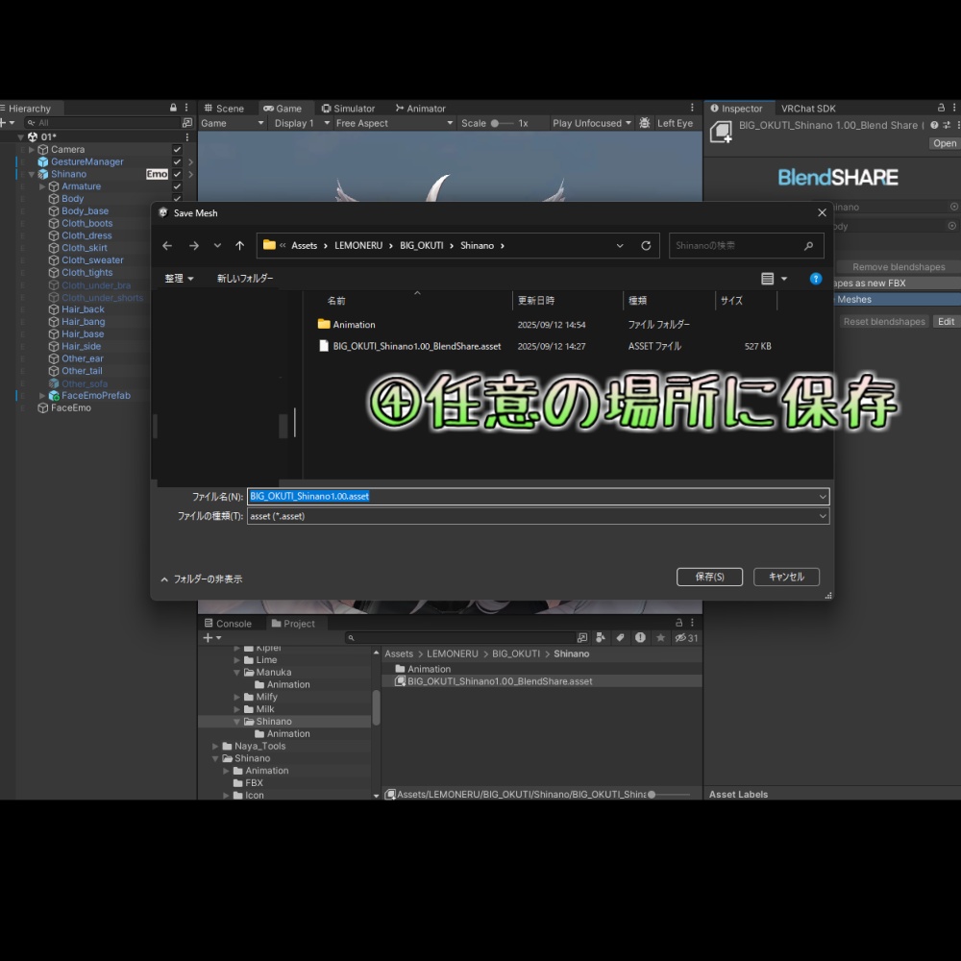This screenshot has height=961, width=961.
Task: Open the Display 1 dropdown in Game view
Action: click(302, 123)
